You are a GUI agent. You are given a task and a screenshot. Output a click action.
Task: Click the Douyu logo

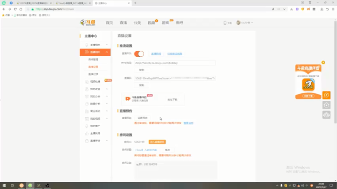pos(88,23)
